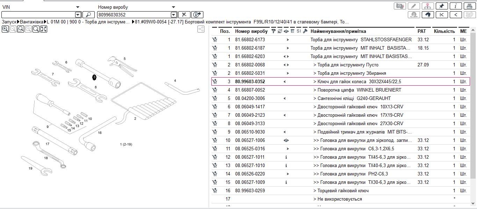Click callout 16 on the diagram
The height and width of the screenshot is (209, 477).
(x=100, y=133)
